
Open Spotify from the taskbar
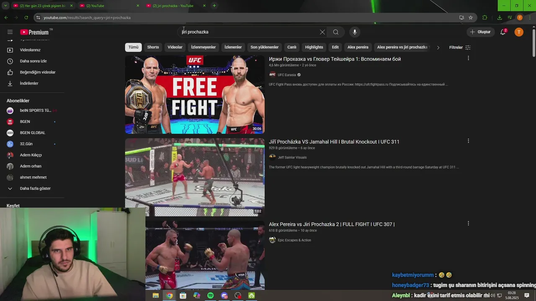211,296
